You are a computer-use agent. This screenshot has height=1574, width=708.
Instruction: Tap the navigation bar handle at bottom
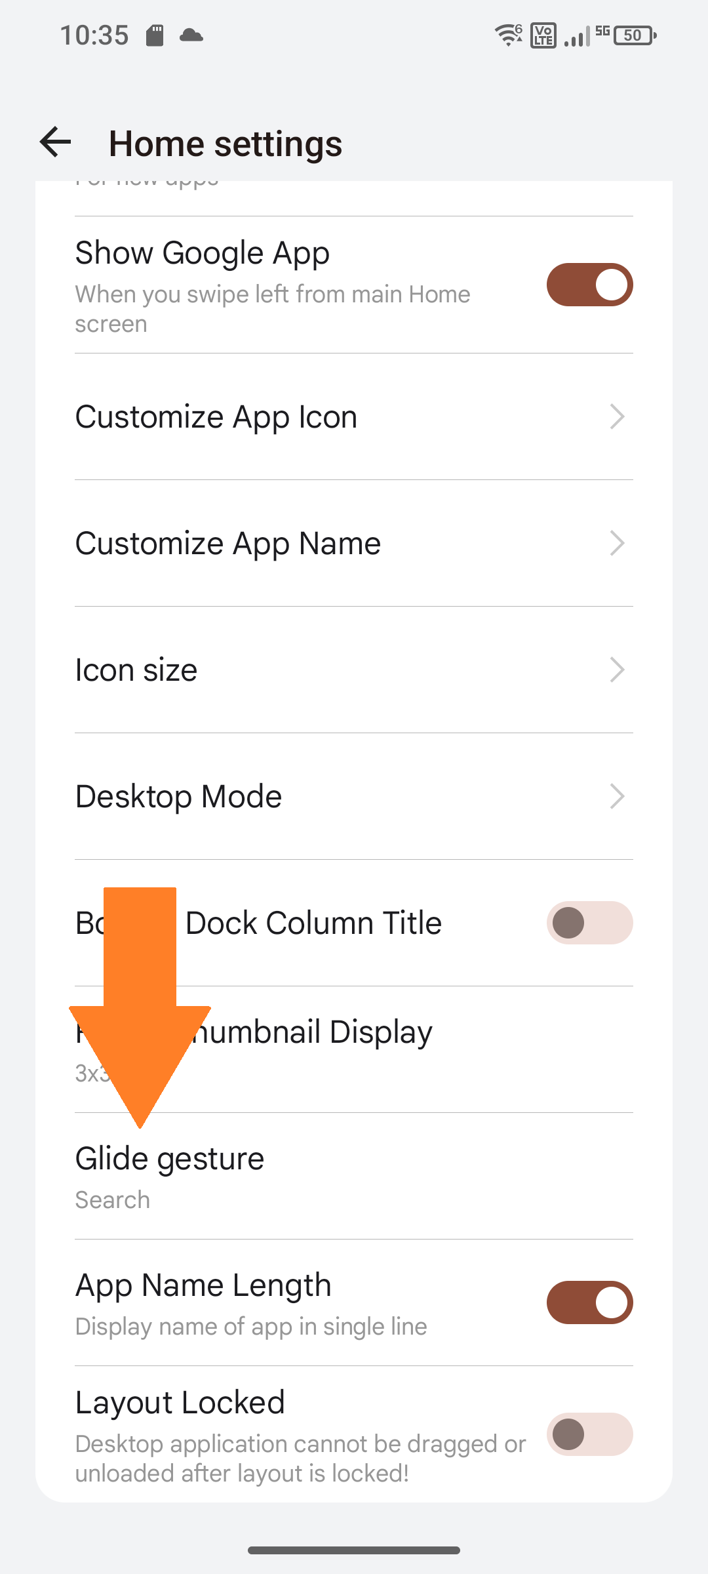(x=354, y=1550)
